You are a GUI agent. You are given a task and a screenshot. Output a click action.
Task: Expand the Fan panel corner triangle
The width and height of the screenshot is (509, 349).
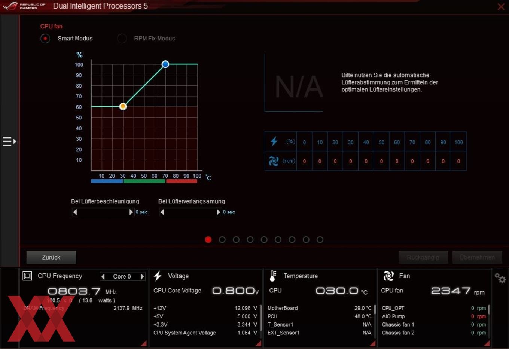(487, 343)
